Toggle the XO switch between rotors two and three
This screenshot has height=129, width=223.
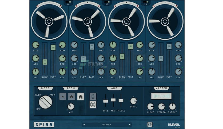click(x=107, y=2)
